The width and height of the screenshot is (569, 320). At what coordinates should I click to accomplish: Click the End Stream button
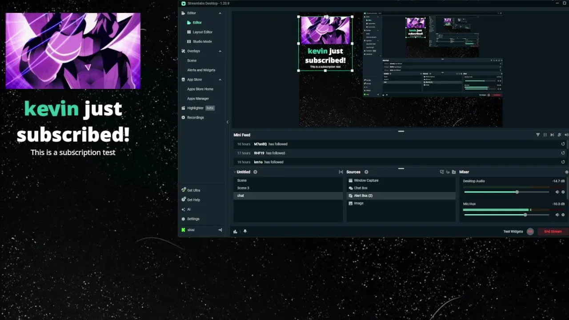[553, 232]
